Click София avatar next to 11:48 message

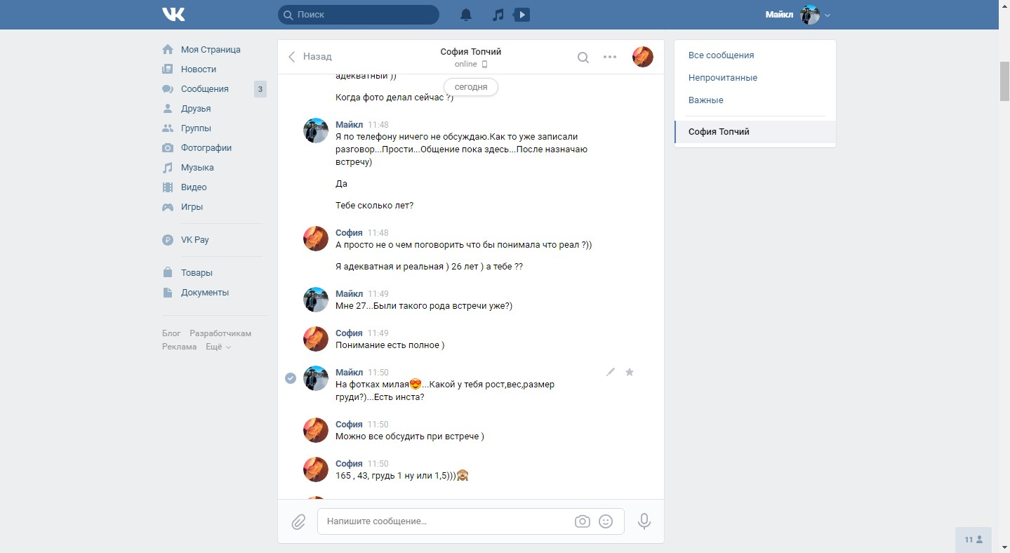(x=316, y=239)
